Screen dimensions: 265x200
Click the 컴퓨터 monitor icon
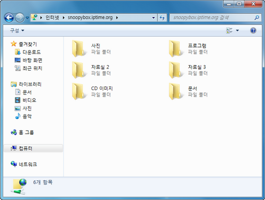[14, 148]
